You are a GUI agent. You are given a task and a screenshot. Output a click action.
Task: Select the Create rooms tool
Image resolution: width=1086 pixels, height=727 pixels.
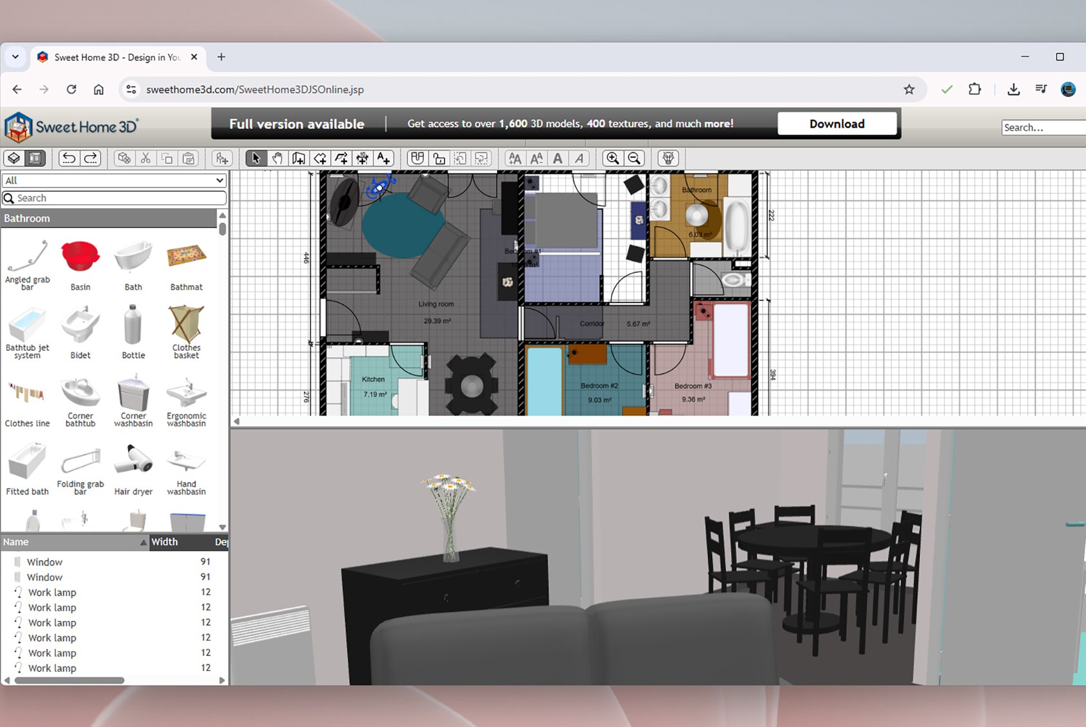point(319,158)
